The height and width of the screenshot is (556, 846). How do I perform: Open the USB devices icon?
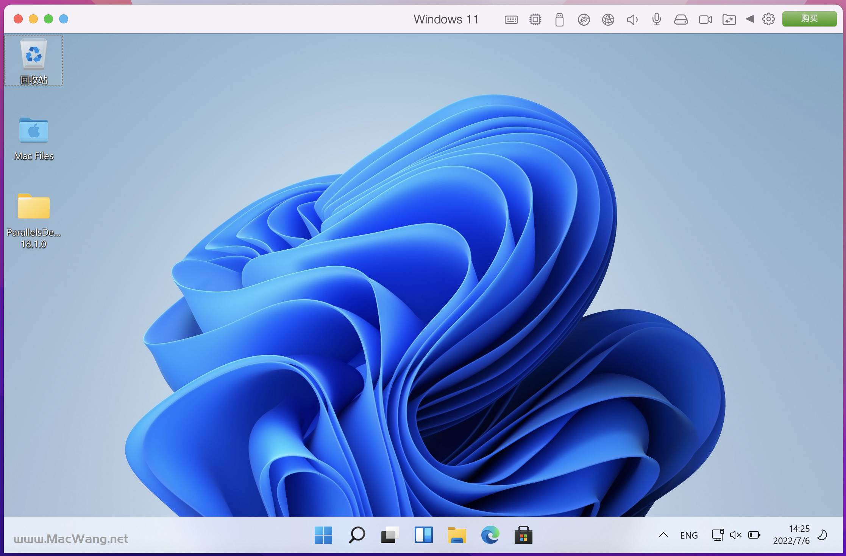pyautogui.click(x=559, y=20)
